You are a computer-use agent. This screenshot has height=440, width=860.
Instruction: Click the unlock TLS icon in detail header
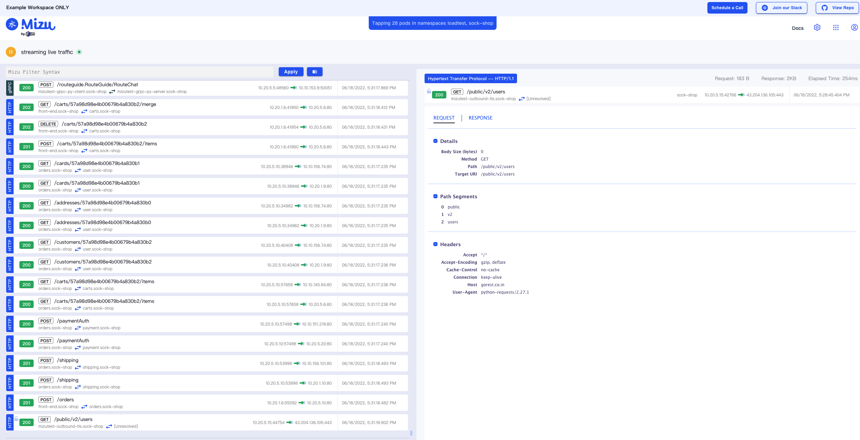429,91
